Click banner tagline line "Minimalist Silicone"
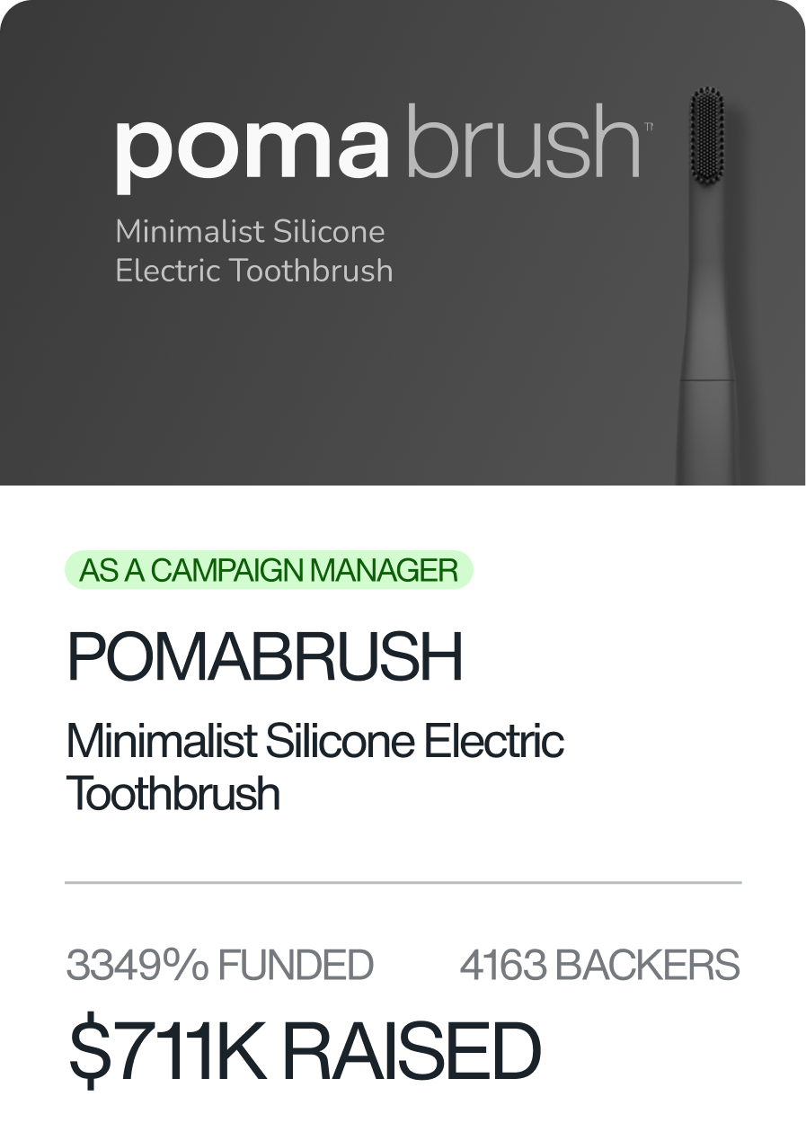Screen dimensions: 806x1141 pos(250,231)
